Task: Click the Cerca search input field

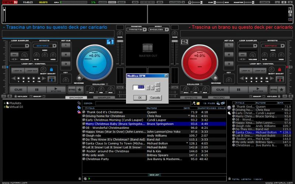Action: click(x=143, y=103)
